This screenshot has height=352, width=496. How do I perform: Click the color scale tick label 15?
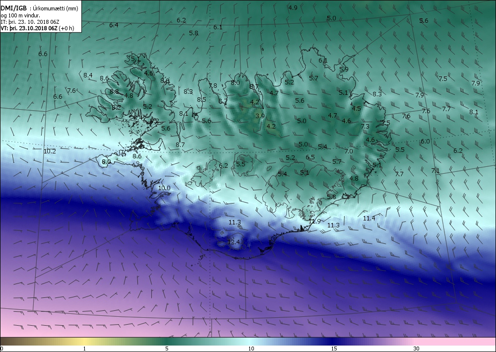[x=334, y=349]
